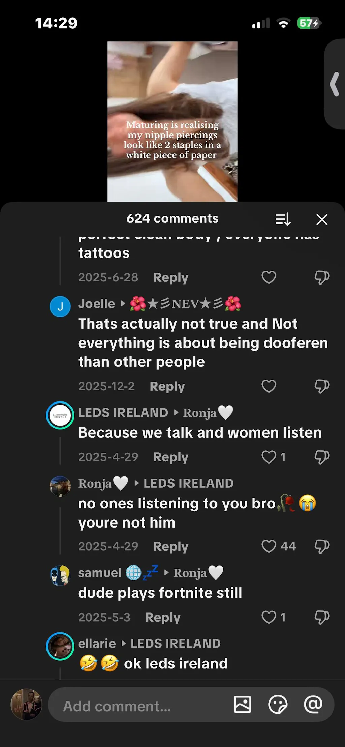Reply to samuel's fortnite comment
Screen dimensions: 345x747
[x=163, y=618]
